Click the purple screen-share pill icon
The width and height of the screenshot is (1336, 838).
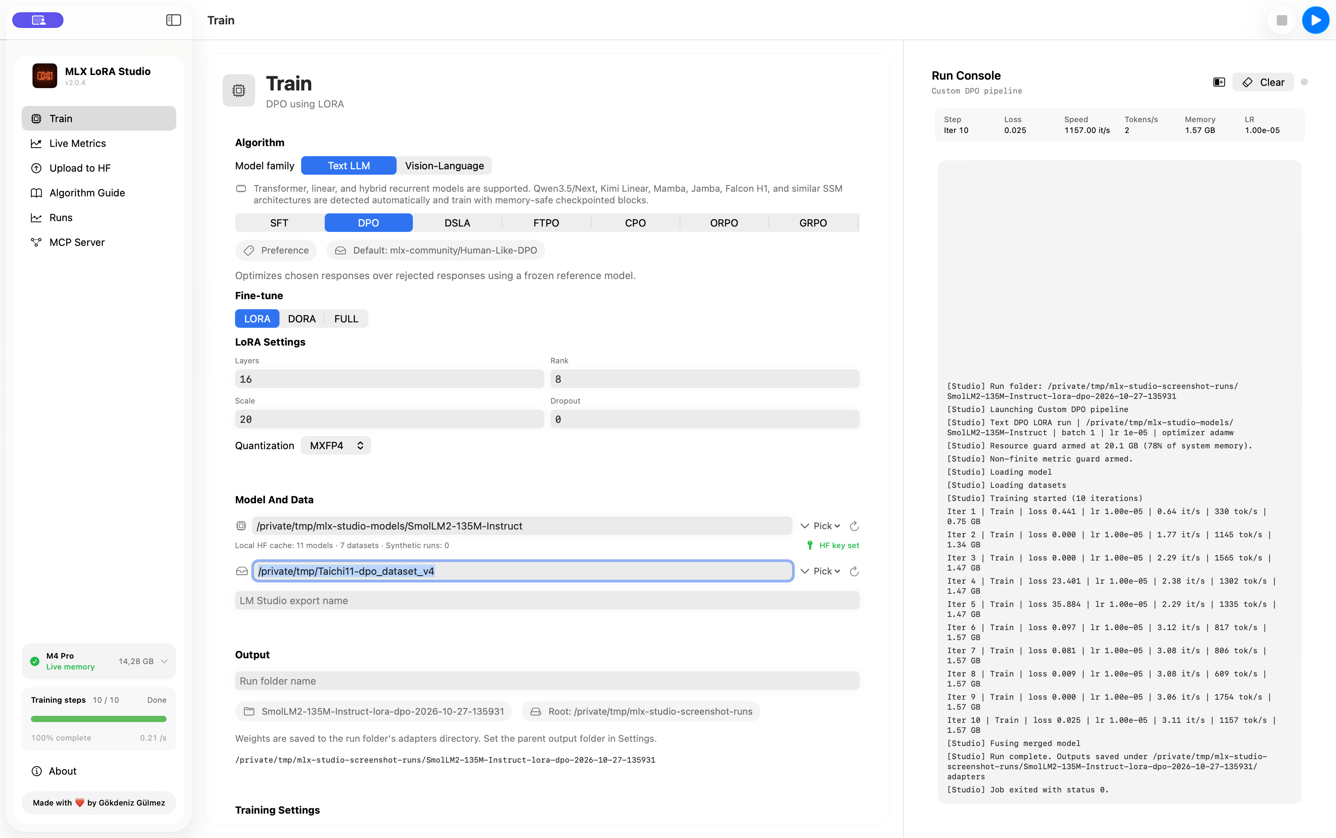pyautogui.click(x=37, y=20)
